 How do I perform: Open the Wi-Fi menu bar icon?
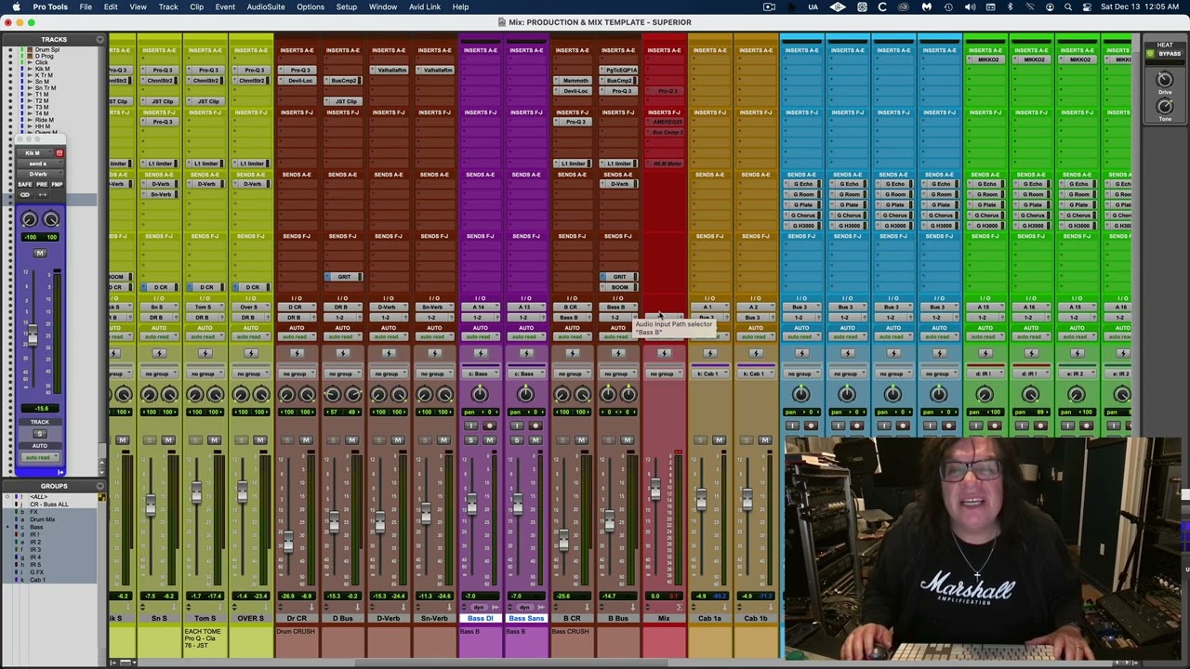point(1029,7)
